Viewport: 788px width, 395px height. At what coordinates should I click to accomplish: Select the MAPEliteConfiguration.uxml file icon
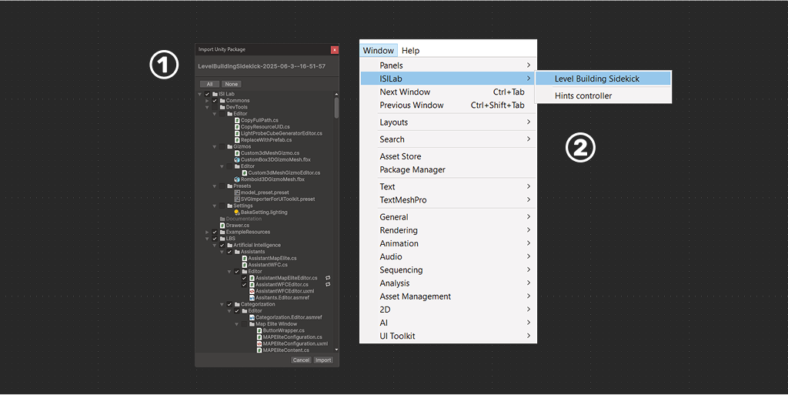pos(259,343)
